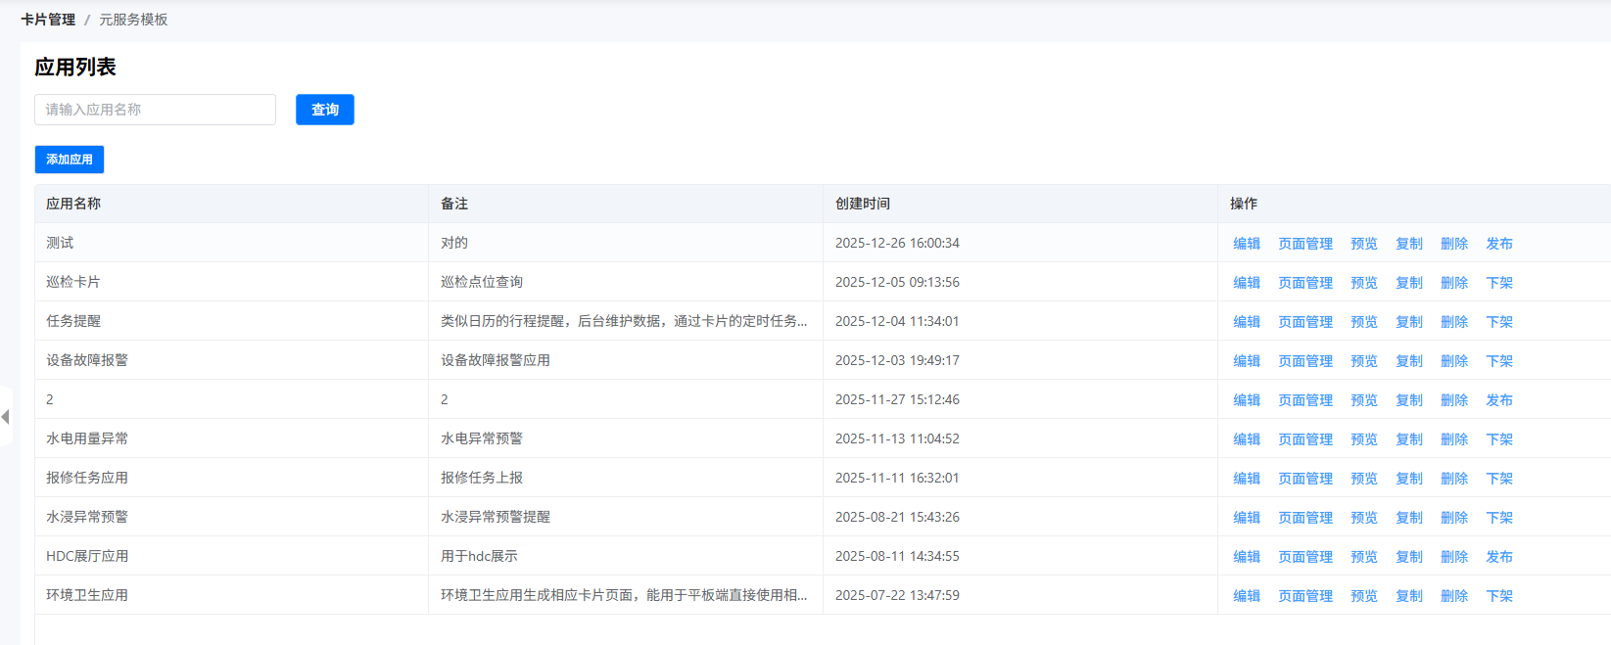Publish the 测试 application

1498,244
